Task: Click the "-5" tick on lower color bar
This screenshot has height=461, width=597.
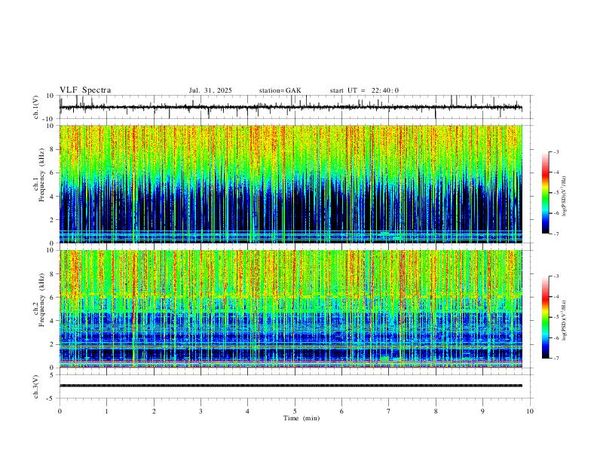Action: (556, 317)
